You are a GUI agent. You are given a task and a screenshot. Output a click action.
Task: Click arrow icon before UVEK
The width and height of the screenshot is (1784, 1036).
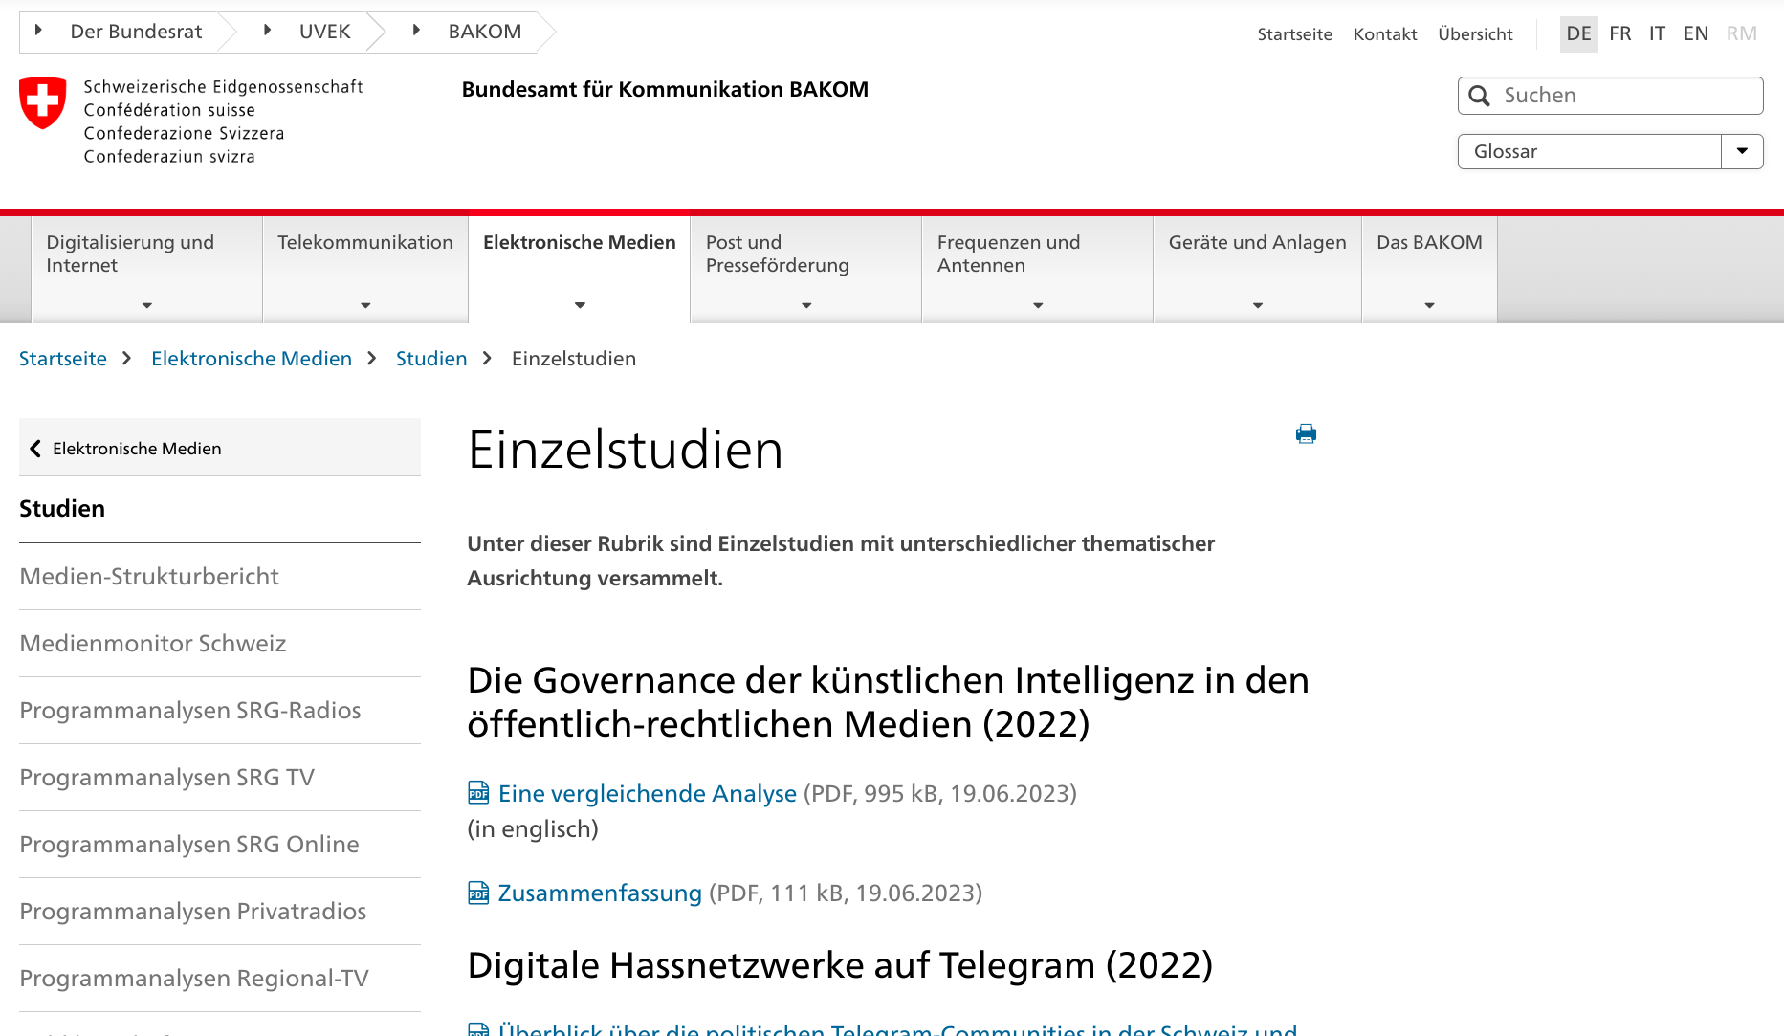tap(267, 31)
